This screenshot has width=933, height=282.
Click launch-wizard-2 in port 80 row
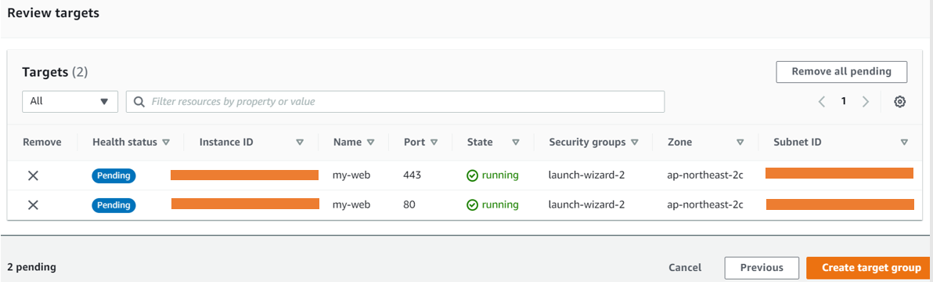[x=586, y=204]
